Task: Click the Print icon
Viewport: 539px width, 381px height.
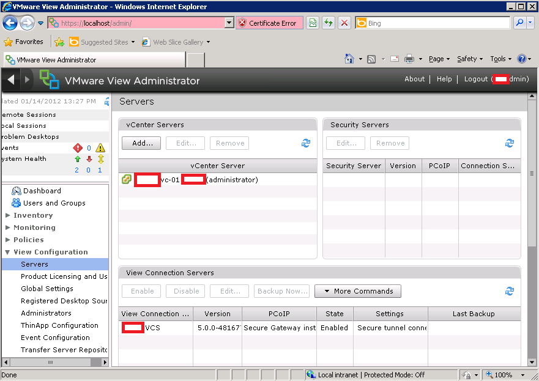Action: (x=409, y=59)
